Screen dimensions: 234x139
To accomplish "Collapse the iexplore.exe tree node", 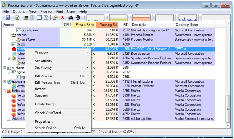I will tap(5, 81).
